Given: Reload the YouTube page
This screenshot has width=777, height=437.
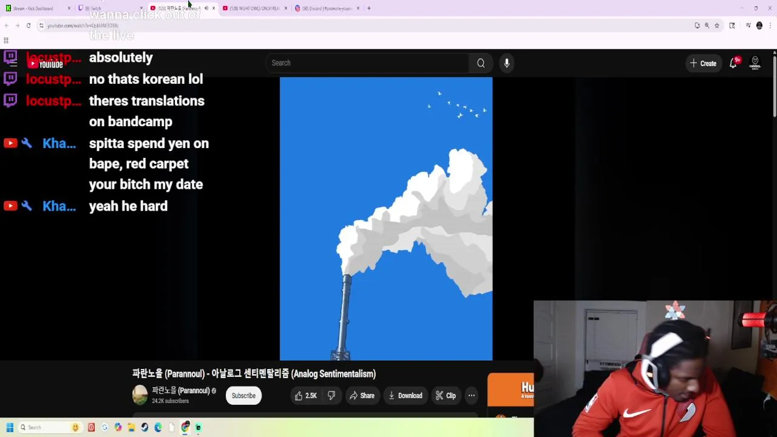Looking at the screenshot, I should pos(28,25).
